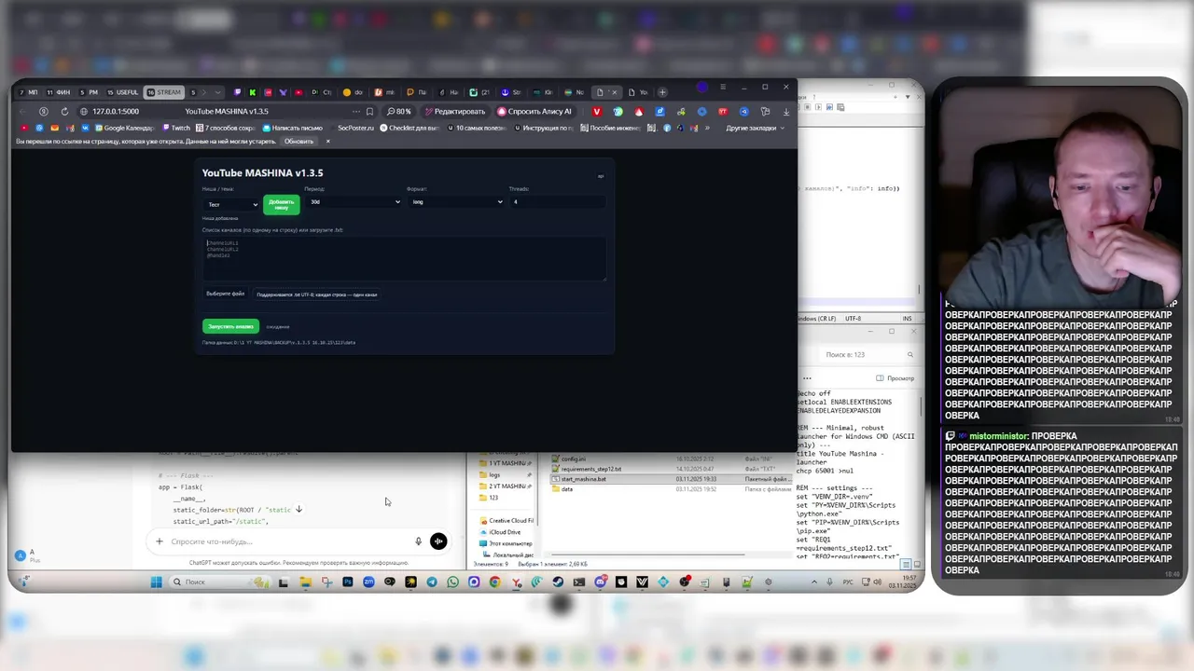
Task: Click the ChatGPT scroll-down arrow
Action: 298,510
